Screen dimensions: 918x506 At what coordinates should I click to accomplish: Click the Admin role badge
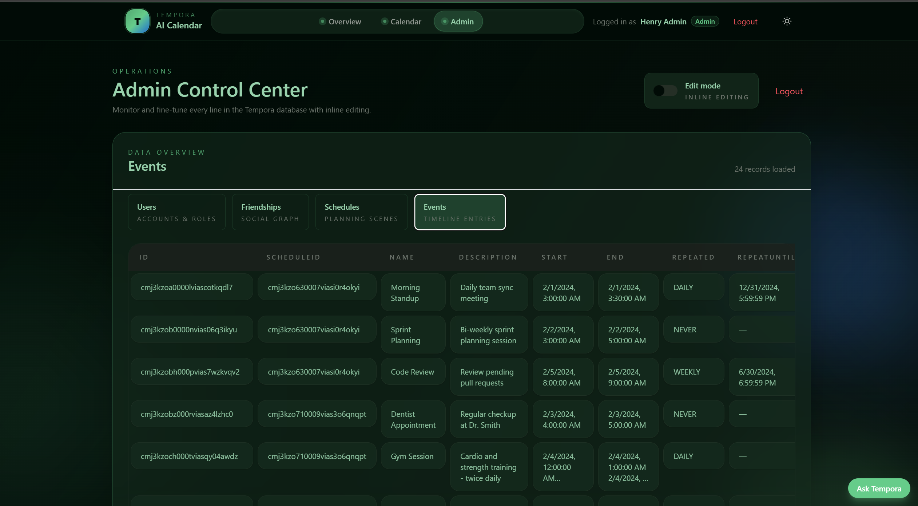tap(704, 21)
